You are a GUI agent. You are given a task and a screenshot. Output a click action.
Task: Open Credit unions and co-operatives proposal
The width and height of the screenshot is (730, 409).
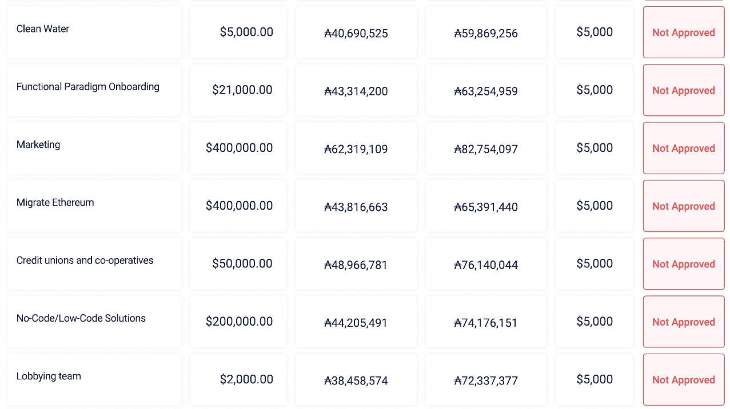85,260
